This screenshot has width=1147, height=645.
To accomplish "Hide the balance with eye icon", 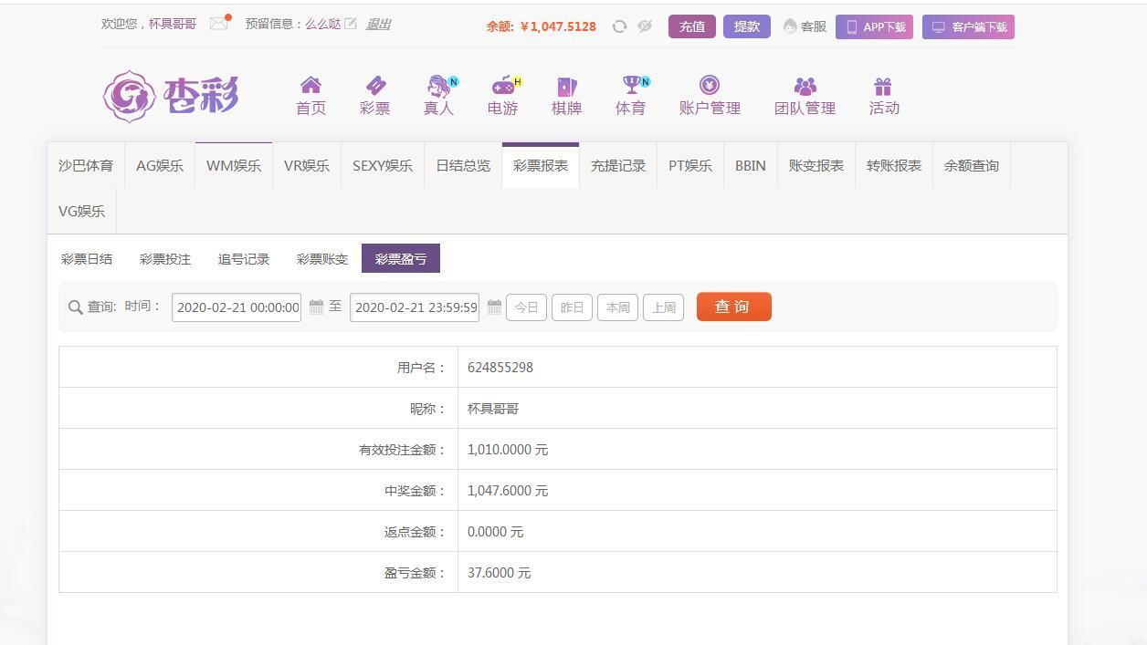I will (x=645, y=26).
